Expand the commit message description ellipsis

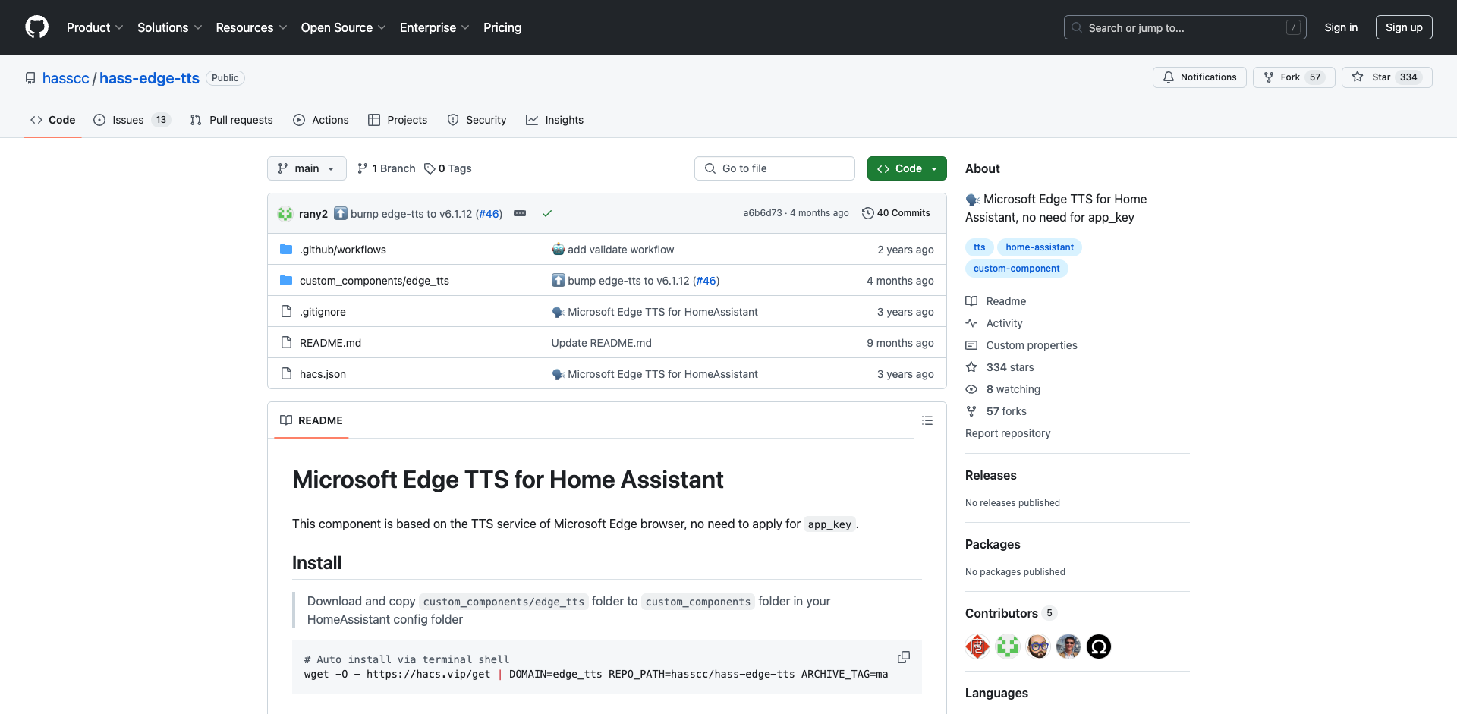[520, 213]
